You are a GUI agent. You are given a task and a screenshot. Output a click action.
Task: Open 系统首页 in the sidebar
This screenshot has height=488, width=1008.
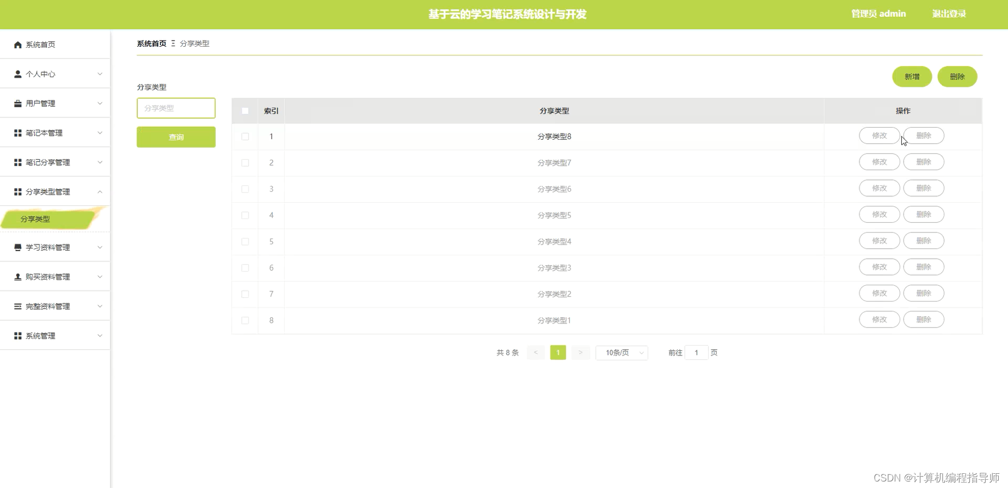pos(54,45)
